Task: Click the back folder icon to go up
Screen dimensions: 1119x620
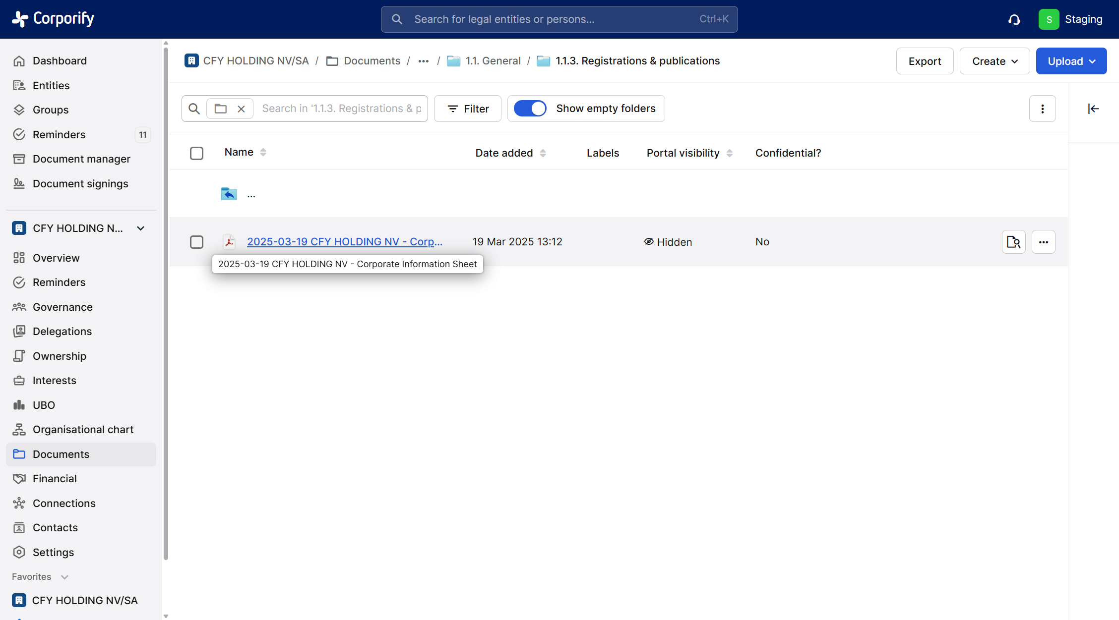Action: click(229, 194)
